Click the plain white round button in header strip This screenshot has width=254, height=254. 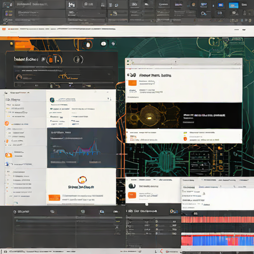point(104,44)
